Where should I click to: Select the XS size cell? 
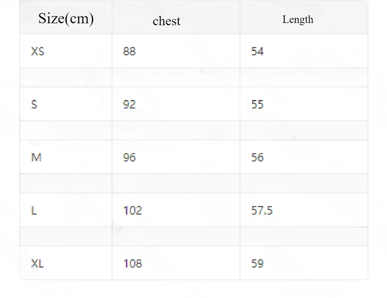[66, 51]
